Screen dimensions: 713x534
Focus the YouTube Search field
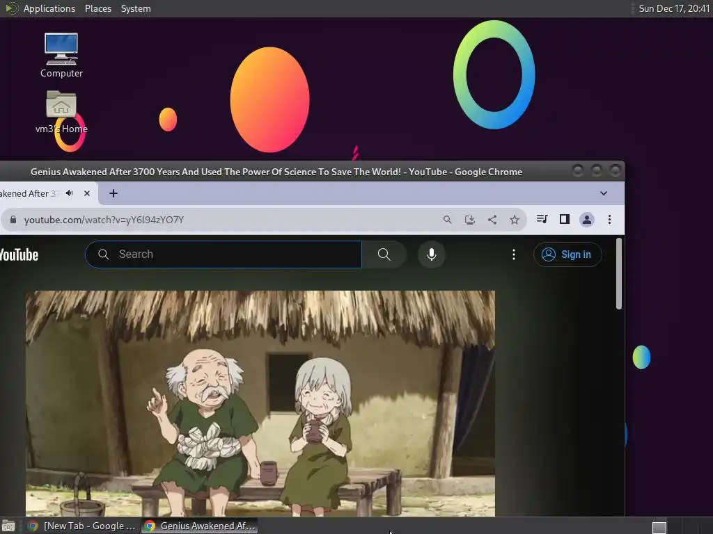tap(224, 254)
